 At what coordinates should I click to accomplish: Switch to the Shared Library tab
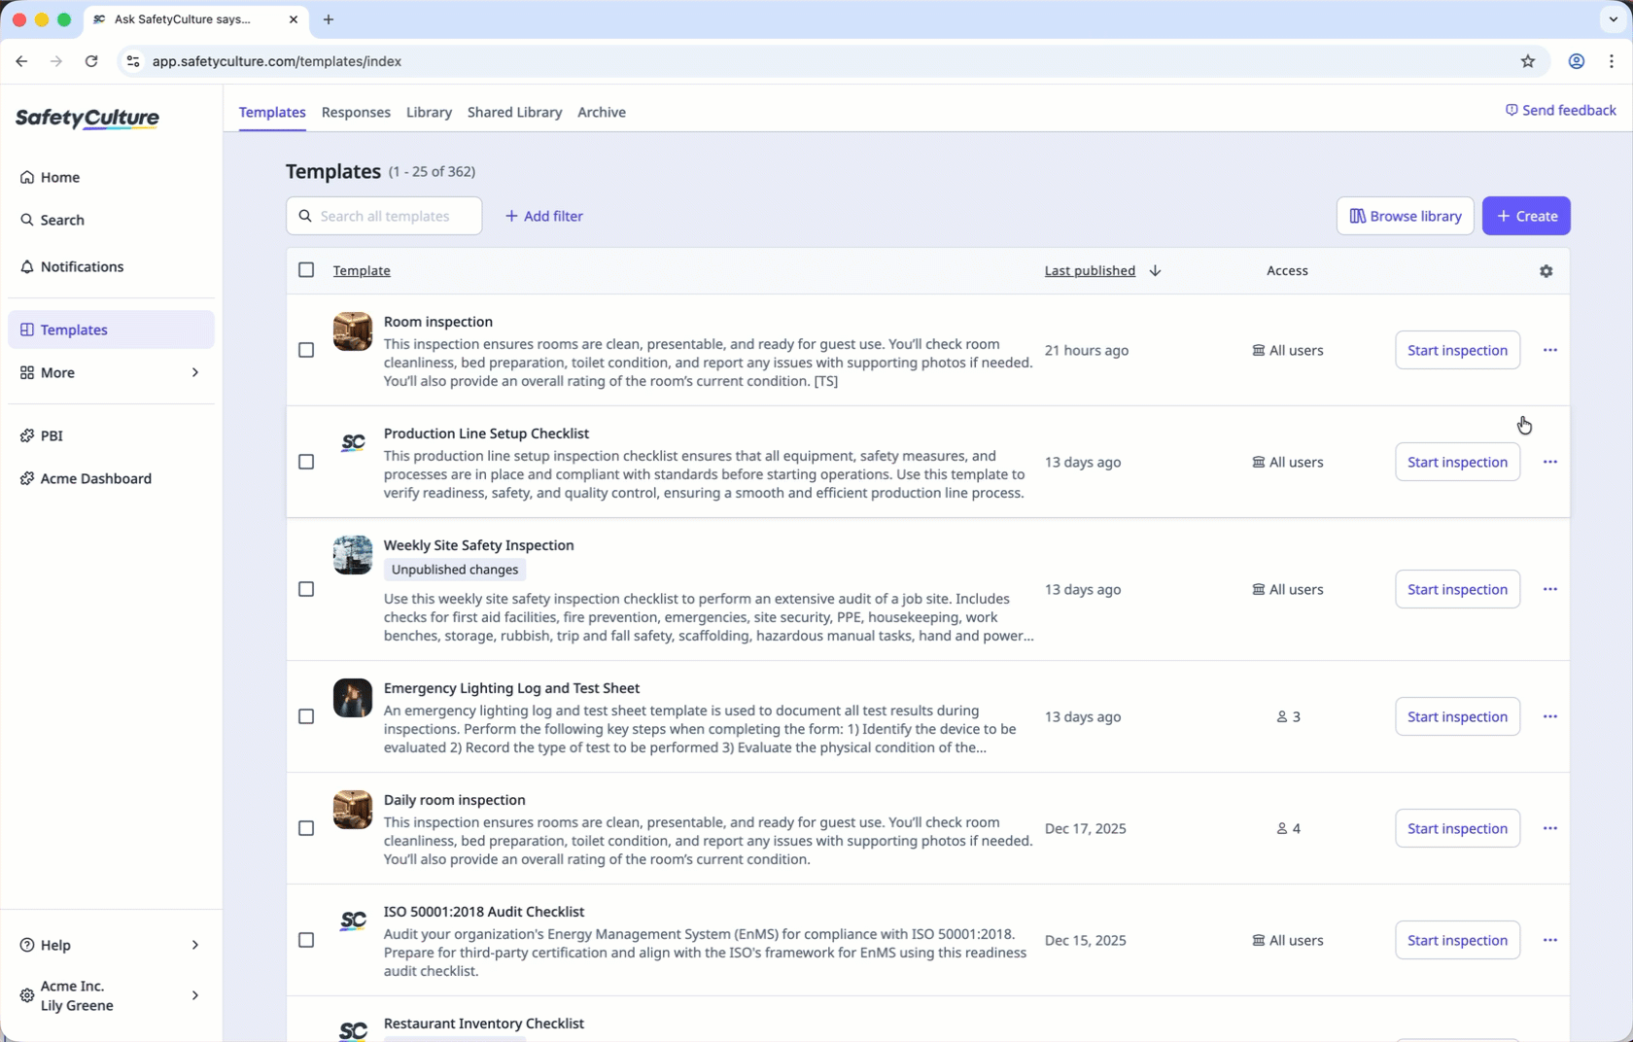click(514, 113)
